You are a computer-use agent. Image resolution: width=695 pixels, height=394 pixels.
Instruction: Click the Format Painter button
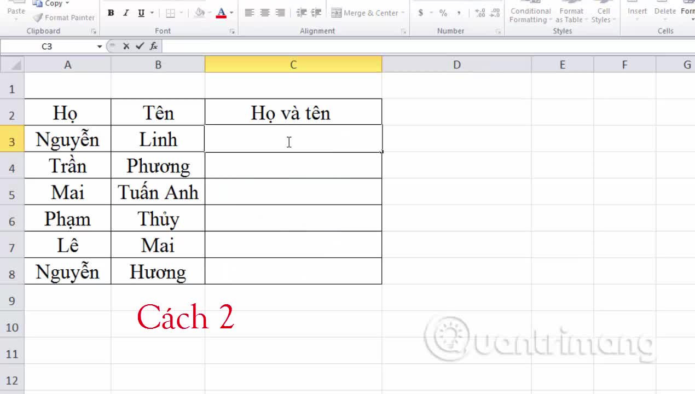[64, 18]
